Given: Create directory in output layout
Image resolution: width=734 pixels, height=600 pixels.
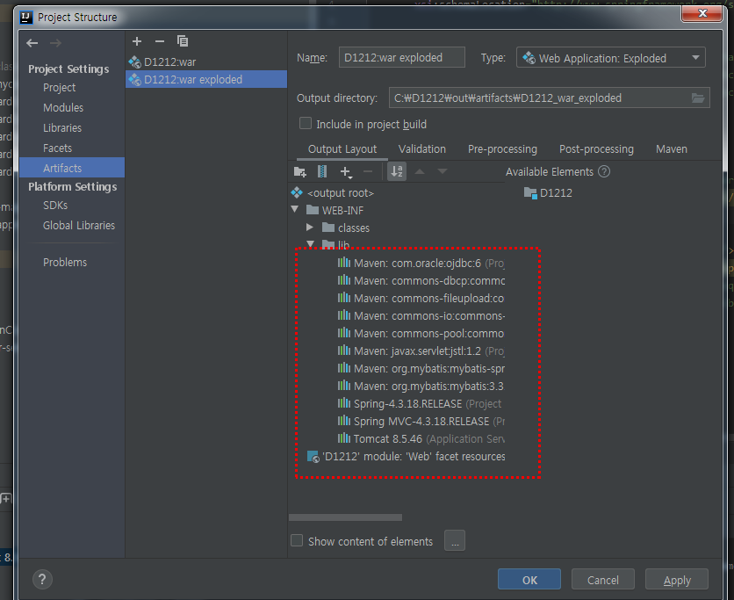Looking at the screenshot, I should click(x=299, y=172).
